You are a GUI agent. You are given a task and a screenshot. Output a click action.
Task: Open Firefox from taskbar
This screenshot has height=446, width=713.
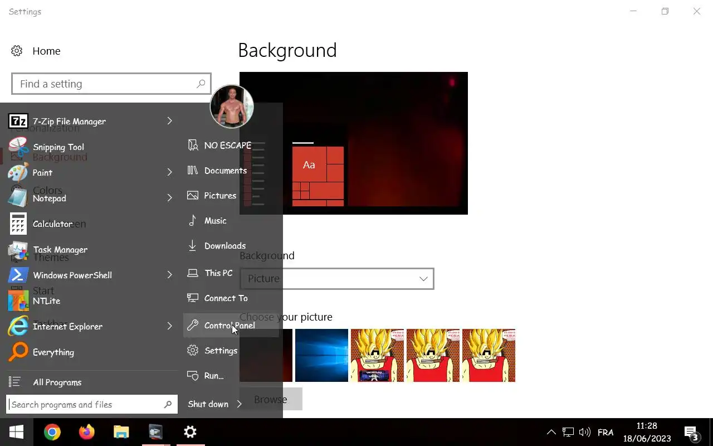tap(87, 432)
